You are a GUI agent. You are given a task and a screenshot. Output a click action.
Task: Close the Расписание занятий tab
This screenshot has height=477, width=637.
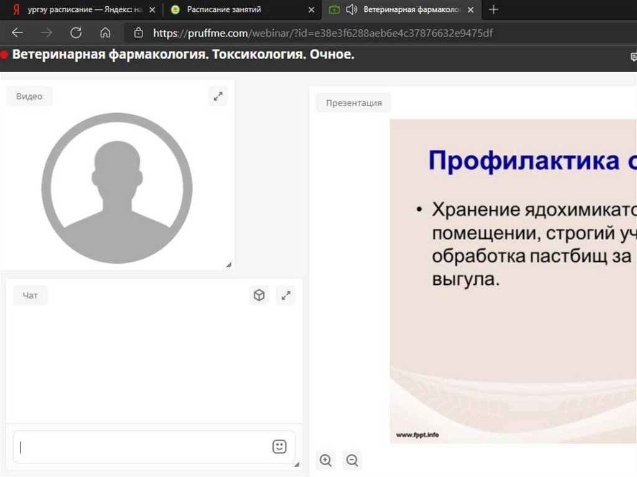tap(311, 9)
